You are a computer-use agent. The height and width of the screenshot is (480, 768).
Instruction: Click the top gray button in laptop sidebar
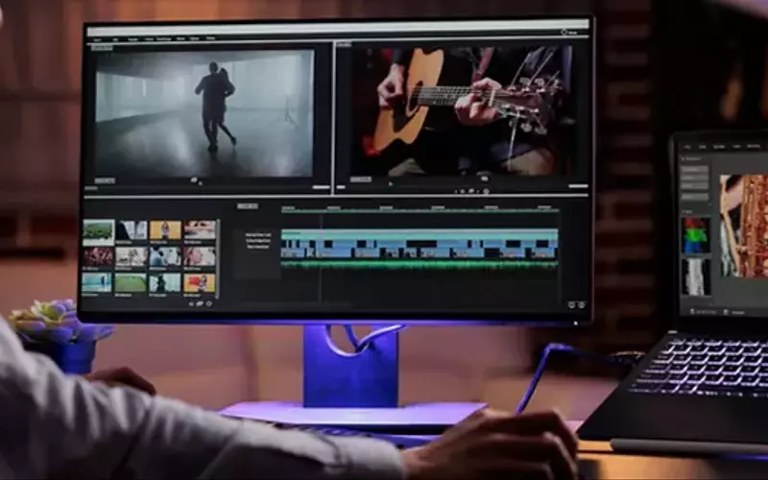694,170
